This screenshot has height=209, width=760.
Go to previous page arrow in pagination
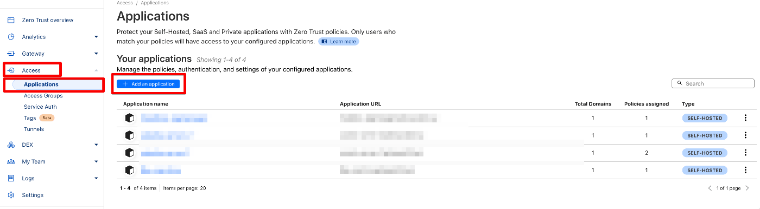tap(710, 188)
